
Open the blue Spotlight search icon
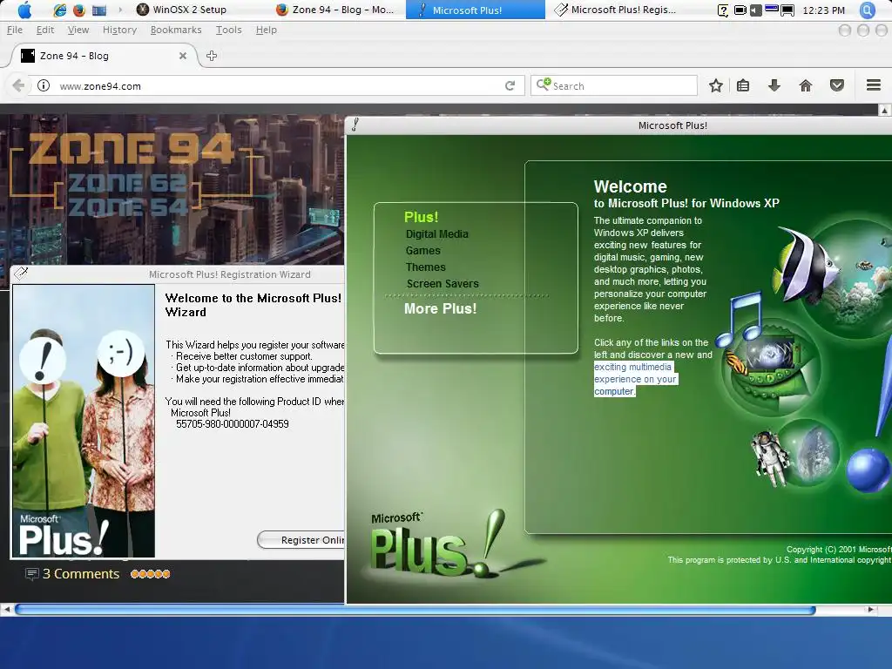867,10
